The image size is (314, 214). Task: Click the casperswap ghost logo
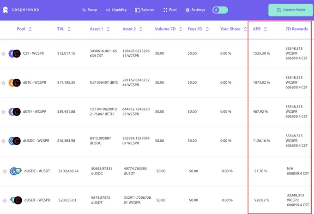tap(6, 10)
